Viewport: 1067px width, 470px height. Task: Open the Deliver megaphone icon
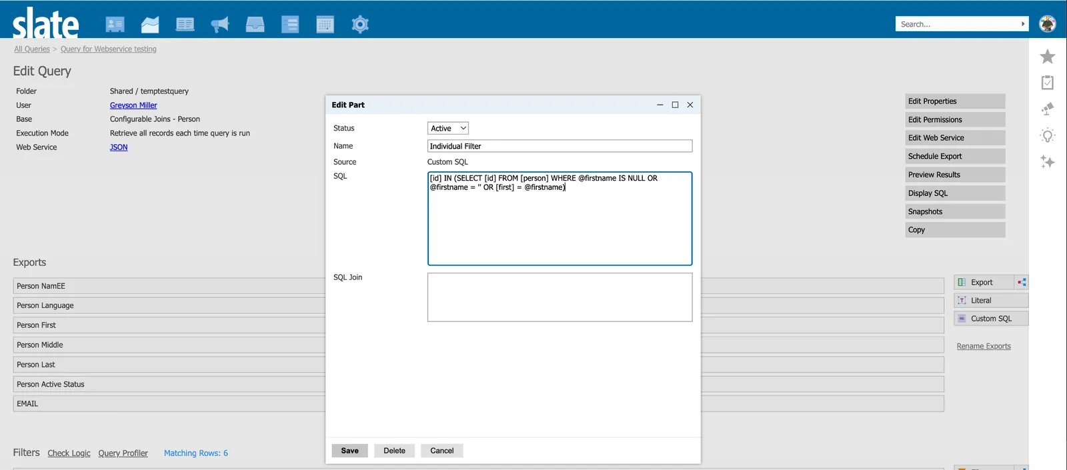(219, 25)
